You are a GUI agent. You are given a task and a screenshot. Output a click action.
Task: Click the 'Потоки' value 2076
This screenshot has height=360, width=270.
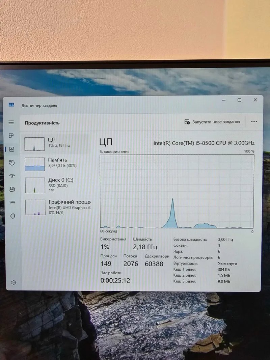pyautogui.click(x=131, y=264)
